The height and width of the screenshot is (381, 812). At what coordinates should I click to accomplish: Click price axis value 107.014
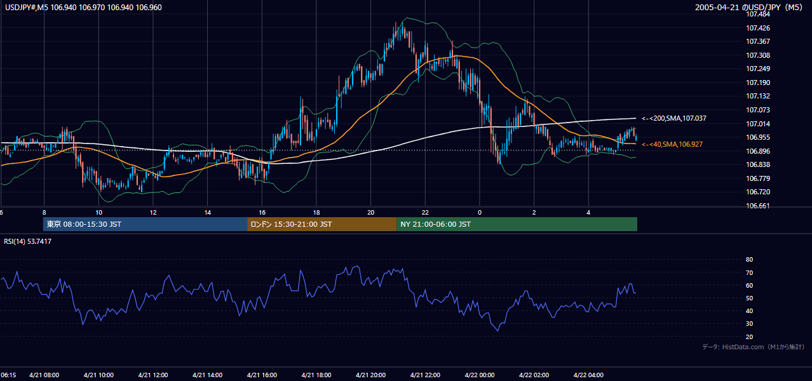[758, 124]
